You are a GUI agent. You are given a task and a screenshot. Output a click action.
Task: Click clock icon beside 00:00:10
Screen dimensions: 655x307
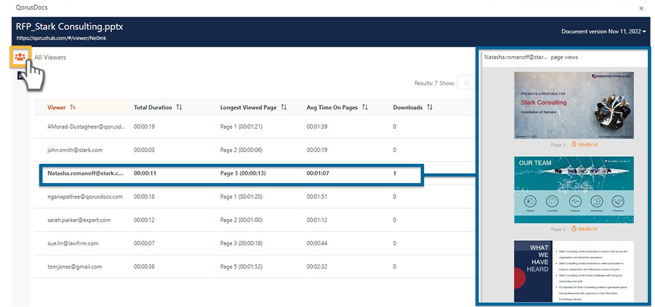(574, 229)
